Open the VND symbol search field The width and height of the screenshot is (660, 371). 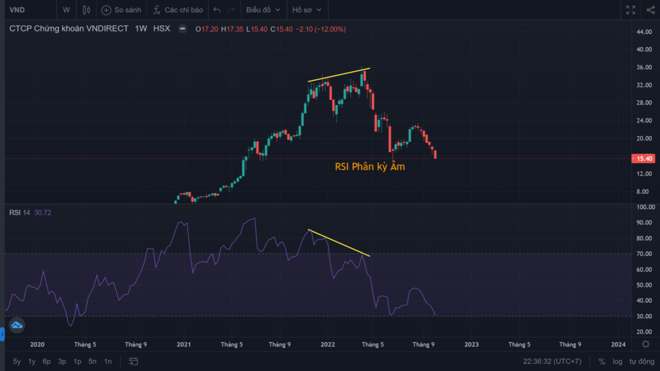30,10
